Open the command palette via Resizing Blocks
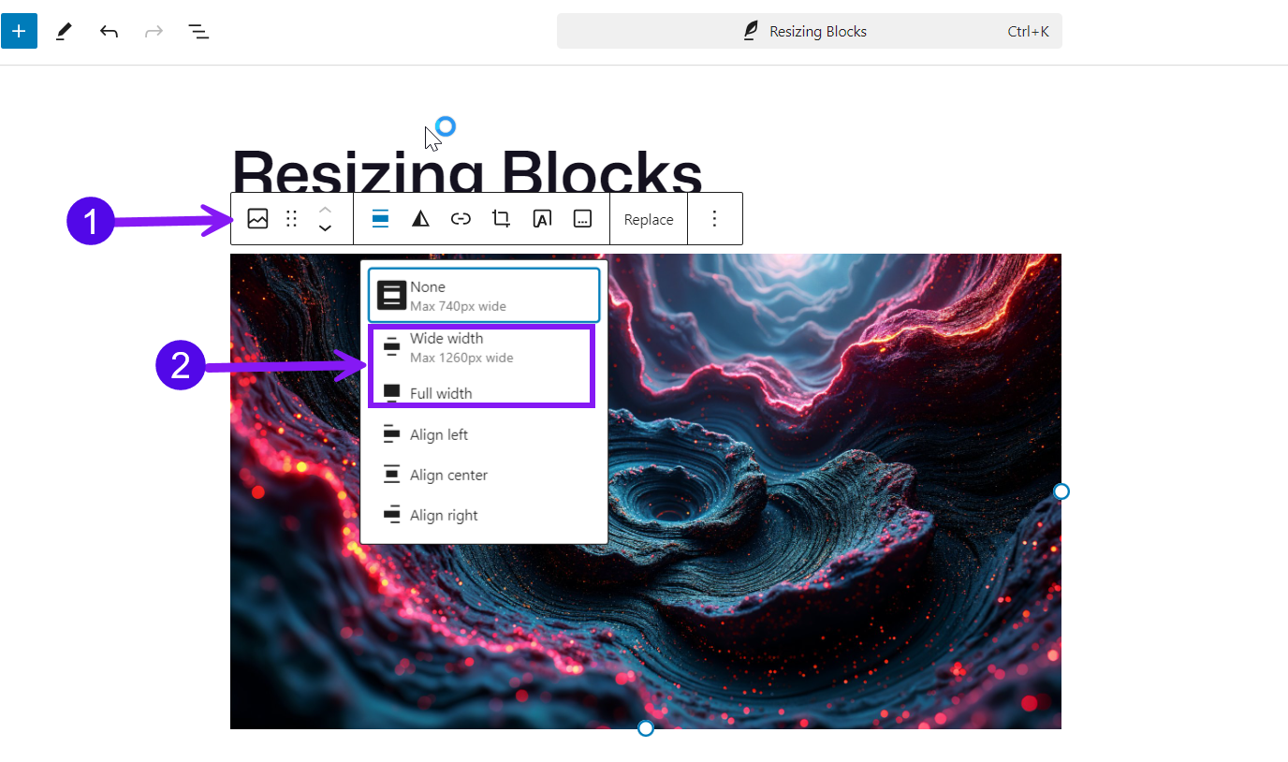1288x762 pixels. click(x=808, y=31)
